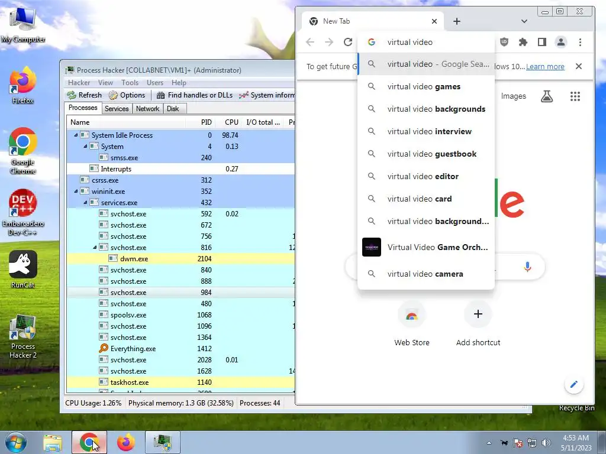Toggle the Chrome side panel icon

[542, 42]
